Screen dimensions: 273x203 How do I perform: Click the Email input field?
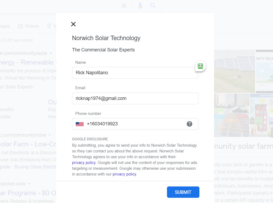pyautogui.click(x=135, y=98)
